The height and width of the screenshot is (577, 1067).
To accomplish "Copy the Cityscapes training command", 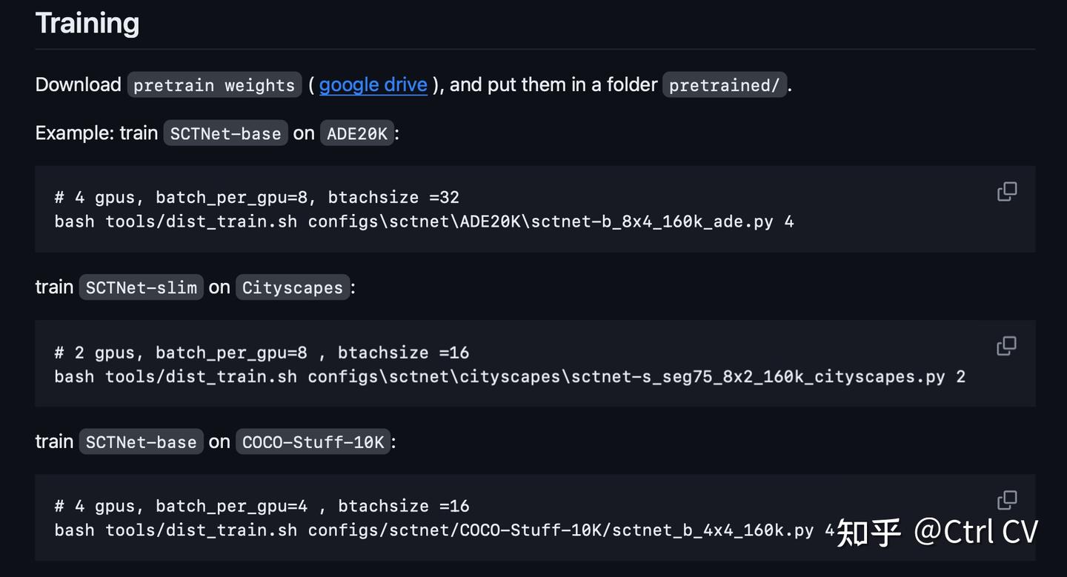I will [x=1007, y=345].
